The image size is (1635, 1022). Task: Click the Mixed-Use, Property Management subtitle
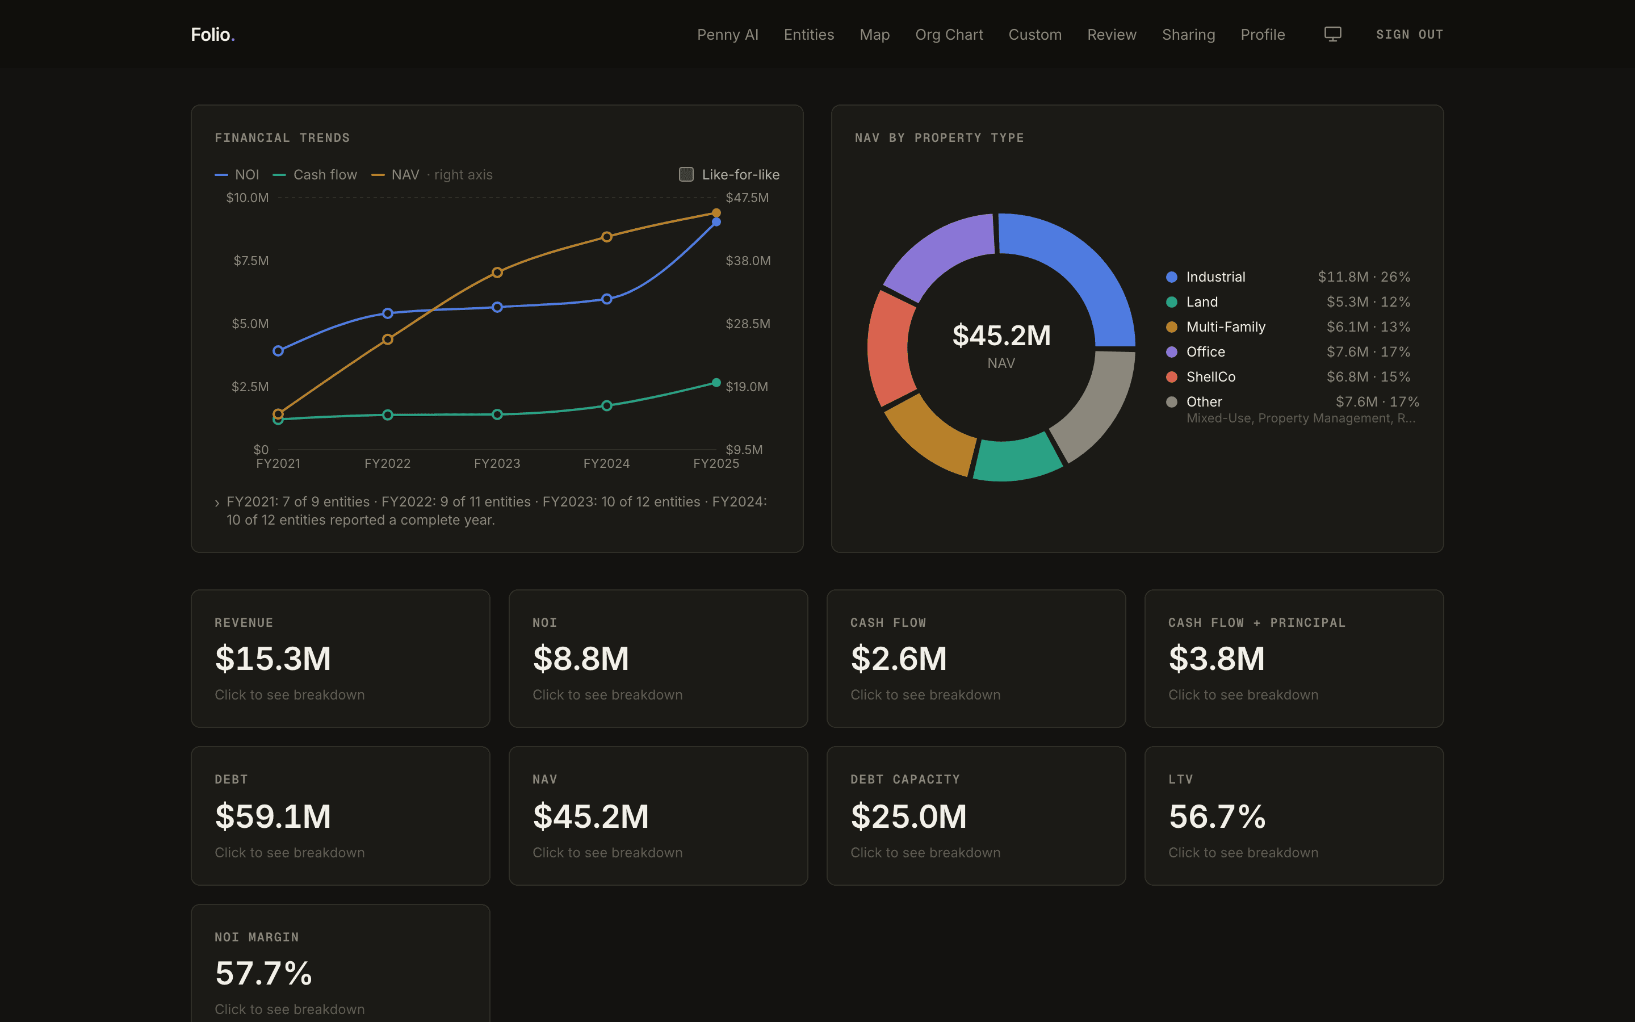1301,418
